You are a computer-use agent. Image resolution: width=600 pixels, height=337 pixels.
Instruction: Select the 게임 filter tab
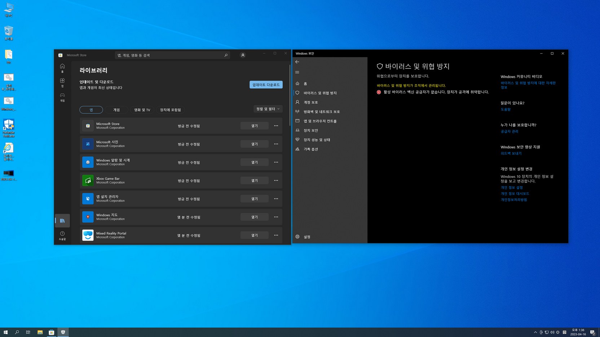[x=116, y=110]
